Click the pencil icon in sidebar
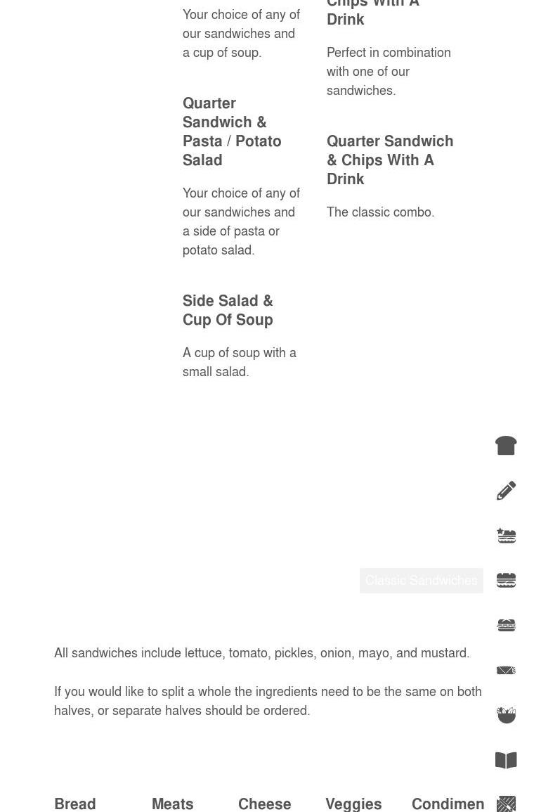The width and height of the screenshot is (541, 812). 506,491
